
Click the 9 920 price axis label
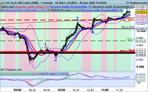(140, 60)
